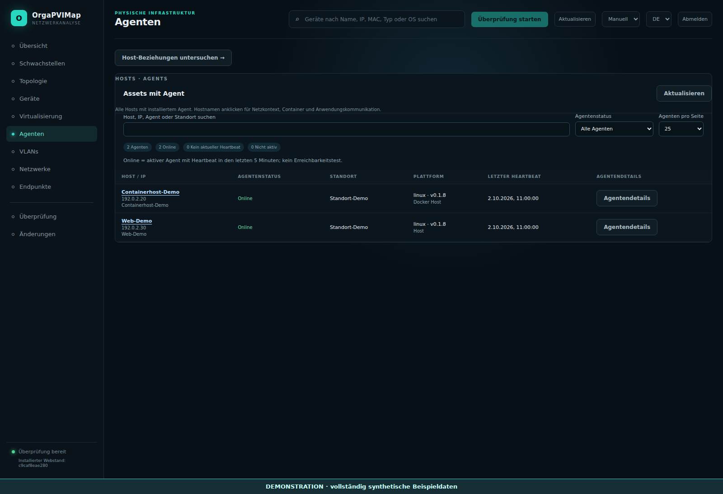Click Aktualisieren in Assets panel
The width and height of the screenshot is (723, 494).
tap(684, 93)
